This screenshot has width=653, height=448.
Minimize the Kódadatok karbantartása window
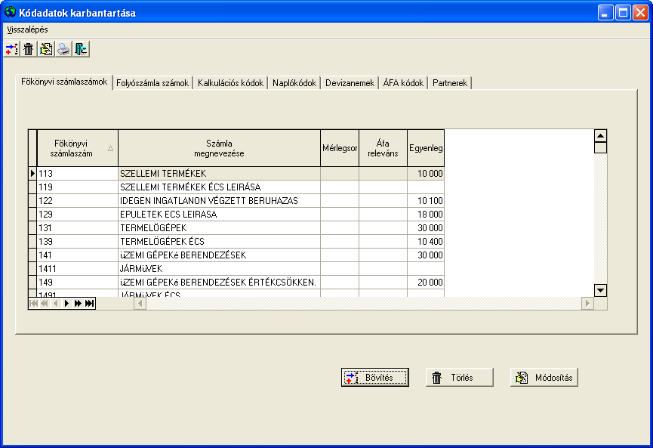pos(605,13)
